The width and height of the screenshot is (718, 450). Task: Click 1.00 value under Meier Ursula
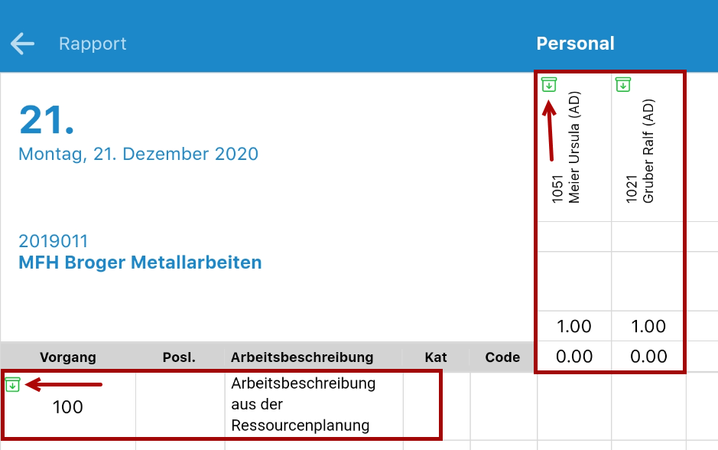573,326
